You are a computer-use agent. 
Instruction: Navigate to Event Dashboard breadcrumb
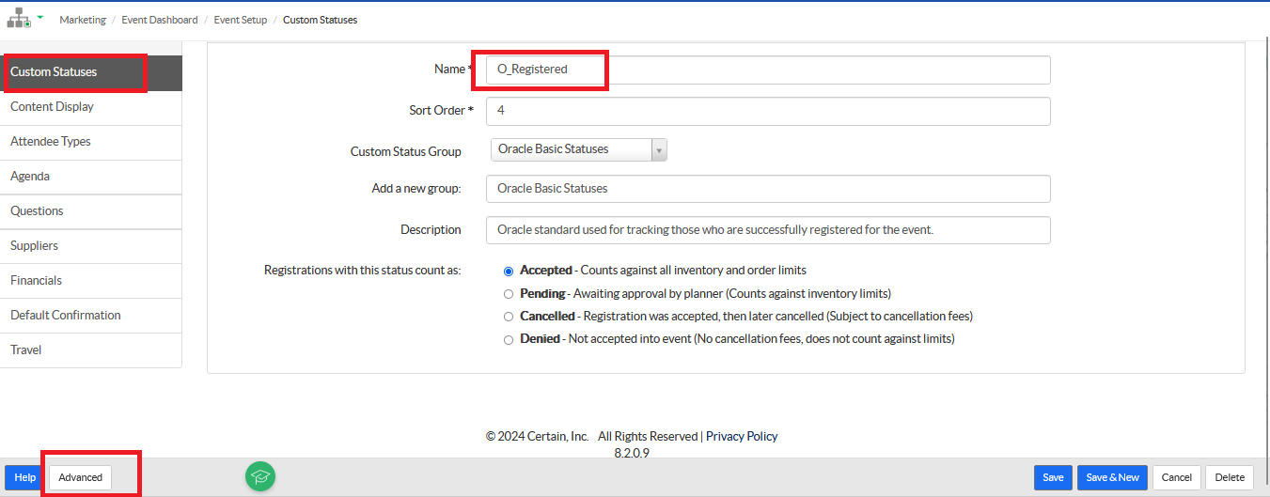coord(160,20)
